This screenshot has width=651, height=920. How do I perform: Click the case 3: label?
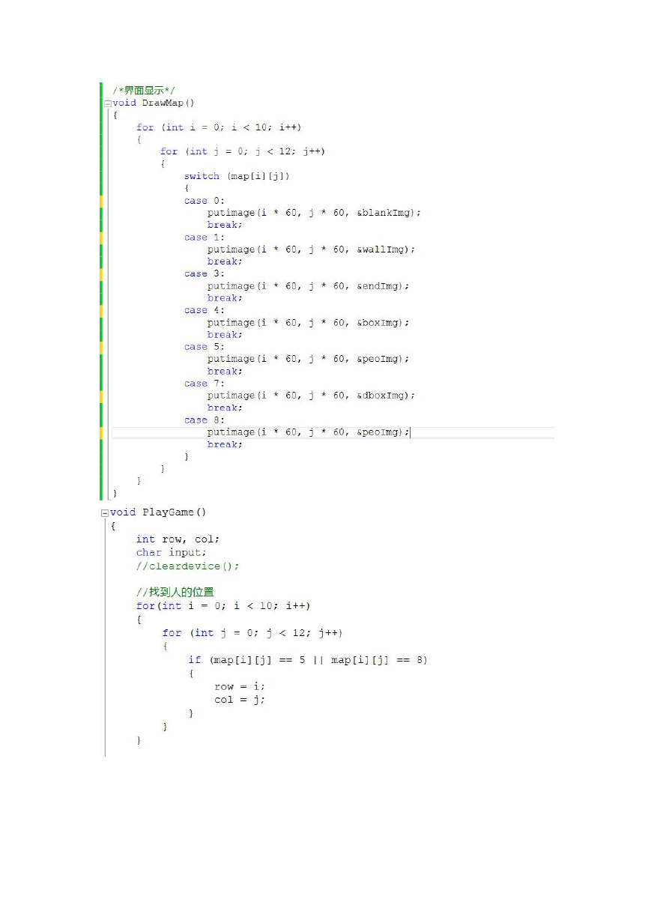coord(205,274)
